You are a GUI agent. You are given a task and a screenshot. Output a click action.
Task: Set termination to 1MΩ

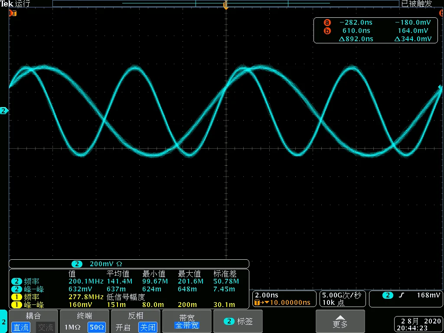coord(72,327)
